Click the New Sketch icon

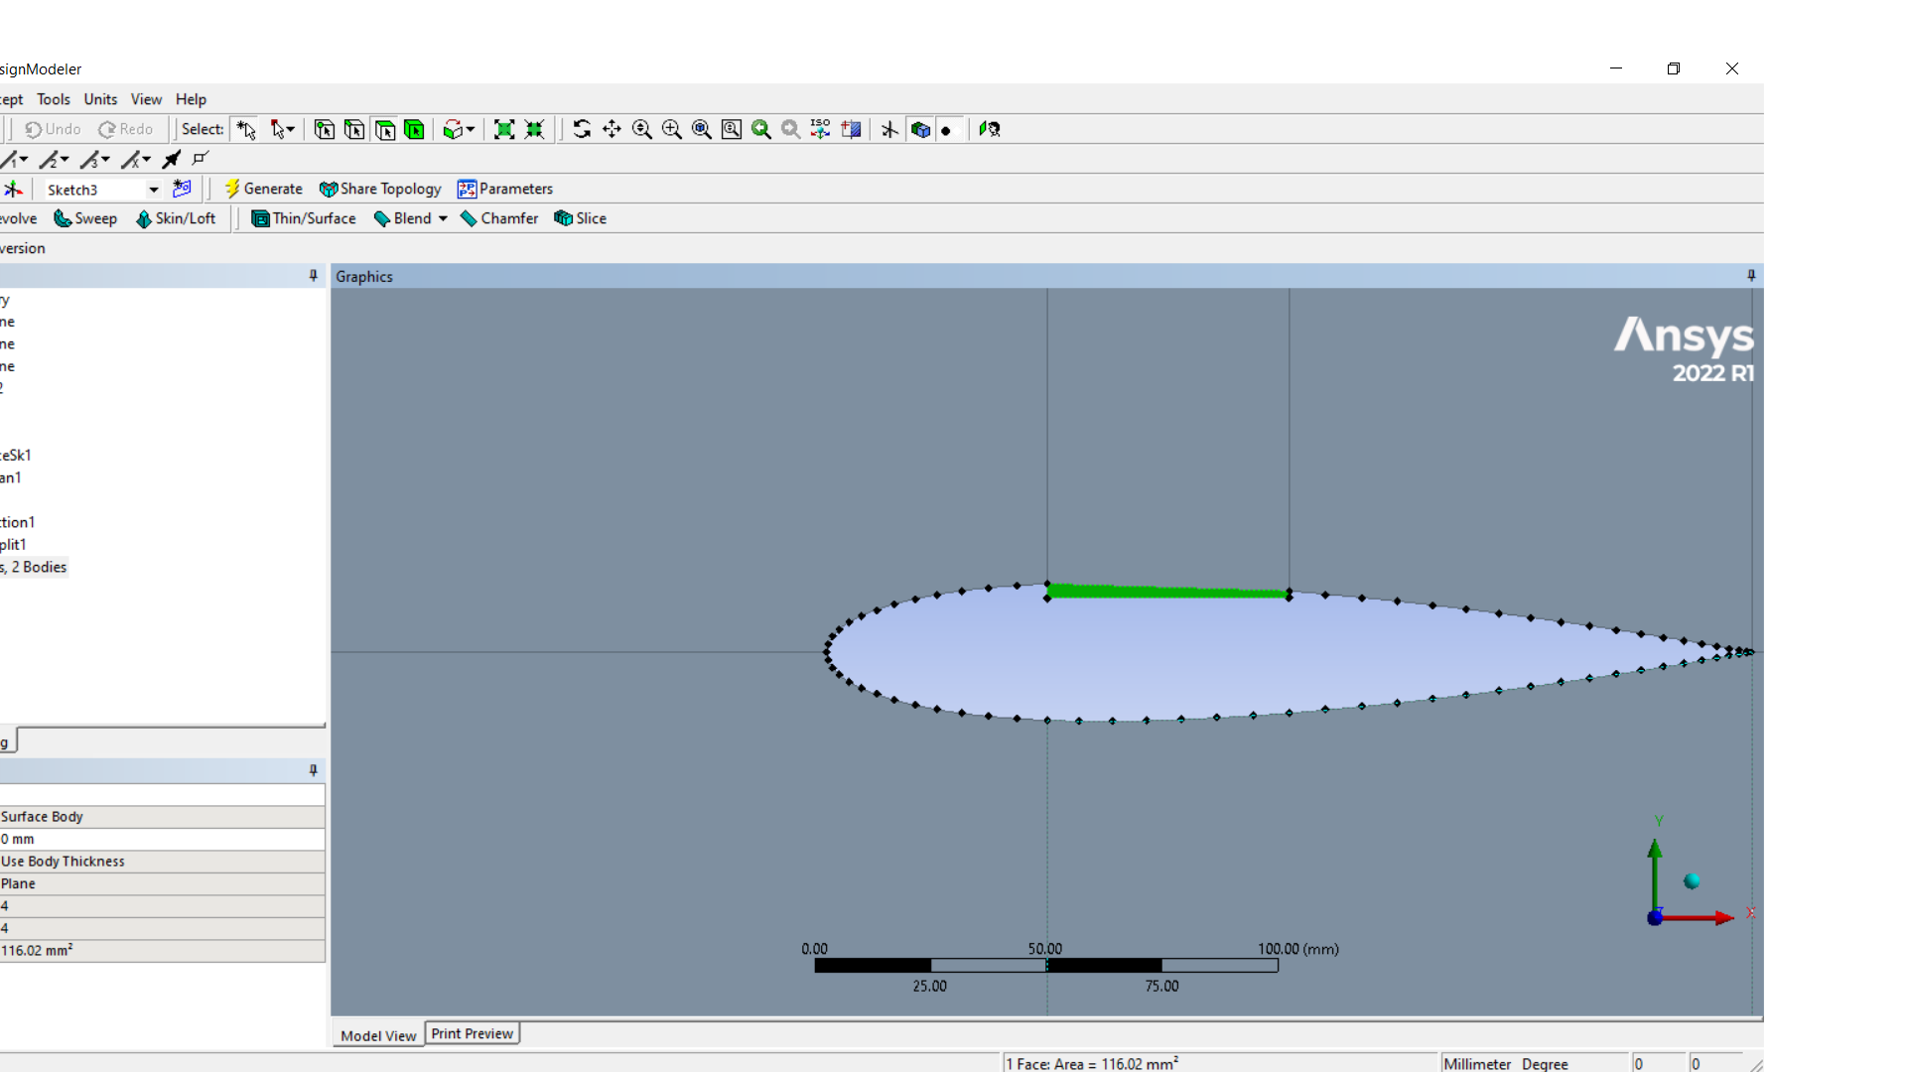click(x=182, y=189)
